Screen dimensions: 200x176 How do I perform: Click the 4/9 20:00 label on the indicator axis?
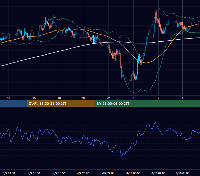pos(83,173)
